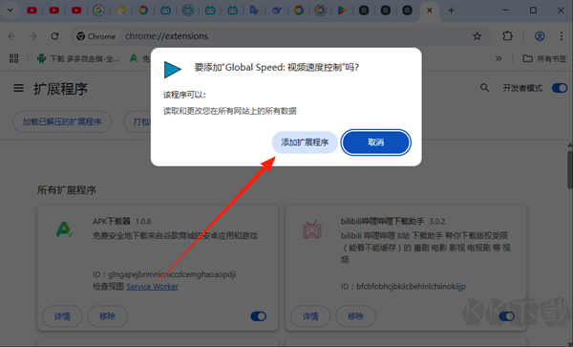The image size is (573, 347).
Task: Switch to the Google Play favicon tab
Action: pyautogui.click(x=342, y=11)
